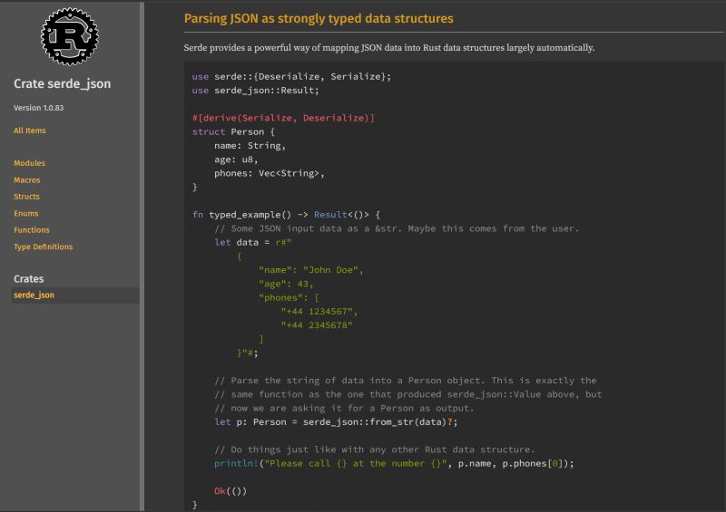The height and width of the screenshot is (512, 726).
Task: Click the '#[derive(Serialize, Deserialize)]' line
Action: coord(283,118)
